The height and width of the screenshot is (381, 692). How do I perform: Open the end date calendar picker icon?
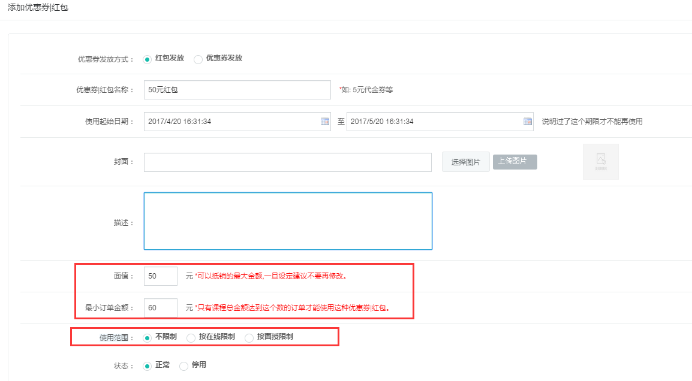click(x=528, y=122)
